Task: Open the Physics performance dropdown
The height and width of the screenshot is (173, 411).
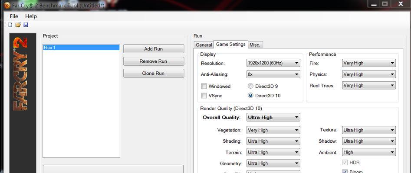Action: click(369, 74)
